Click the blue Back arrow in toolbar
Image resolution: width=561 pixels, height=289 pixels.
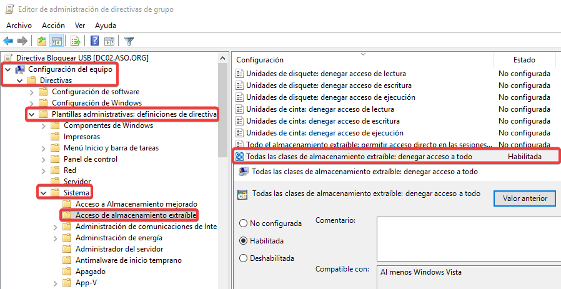[8, 41]
